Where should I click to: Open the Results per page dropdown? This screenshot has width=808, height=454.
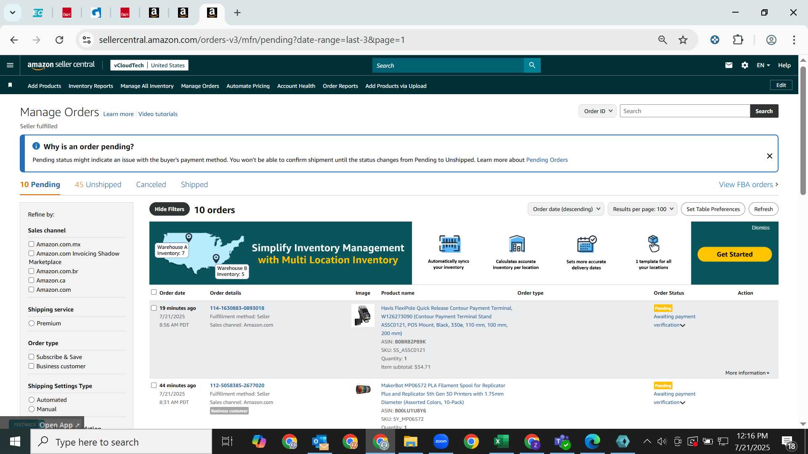[x=643, y=209]
